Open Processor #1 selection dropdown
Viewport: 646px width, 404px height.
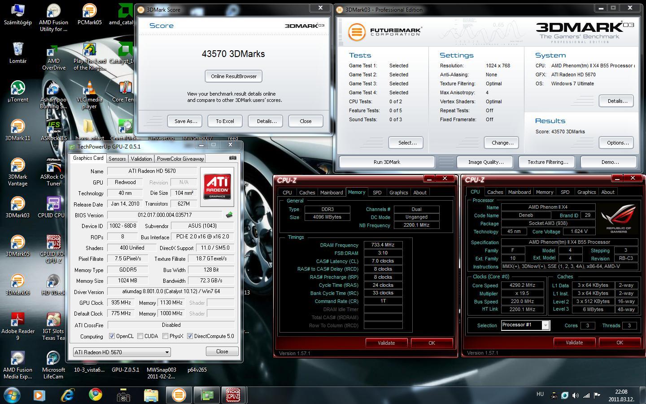525,325
